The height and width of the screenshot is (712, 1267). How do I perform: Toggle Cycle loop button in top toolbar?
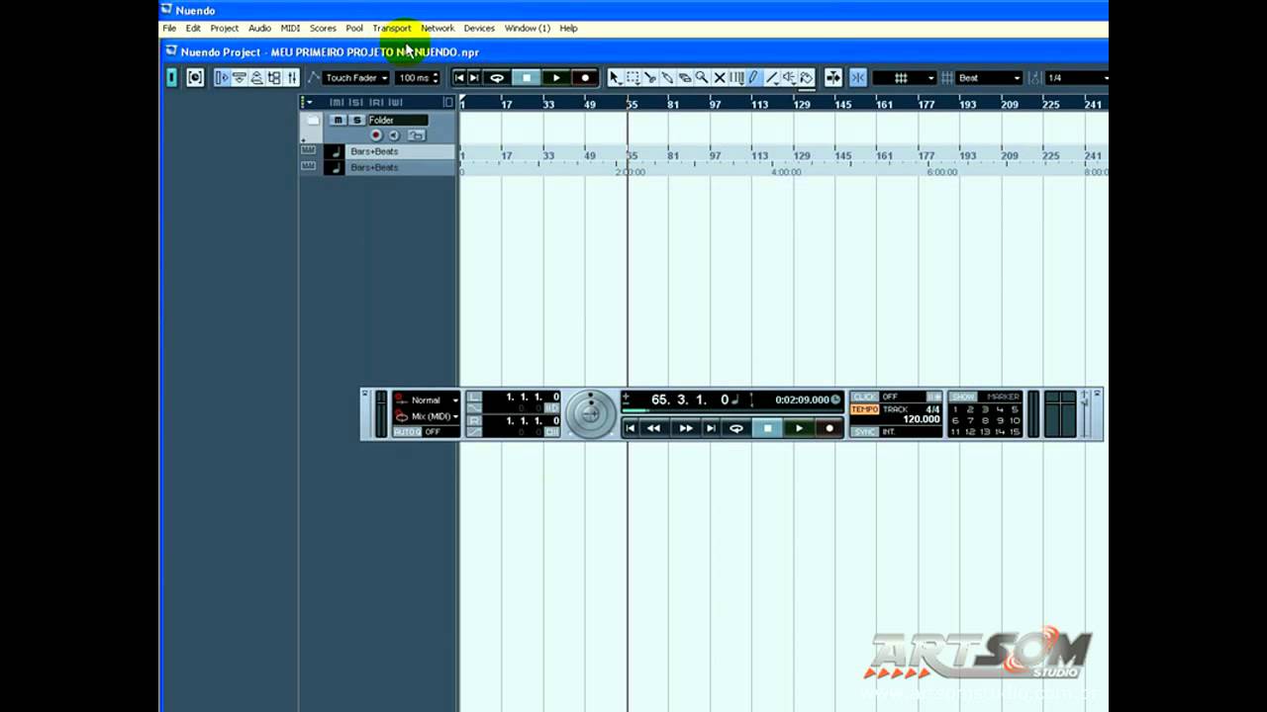497,77
